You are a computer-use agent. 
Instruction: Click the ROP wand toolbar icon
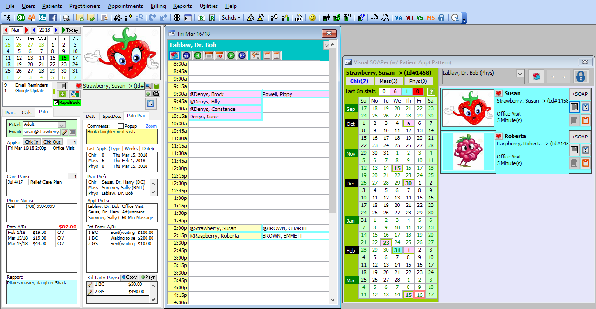coord(374,18)
